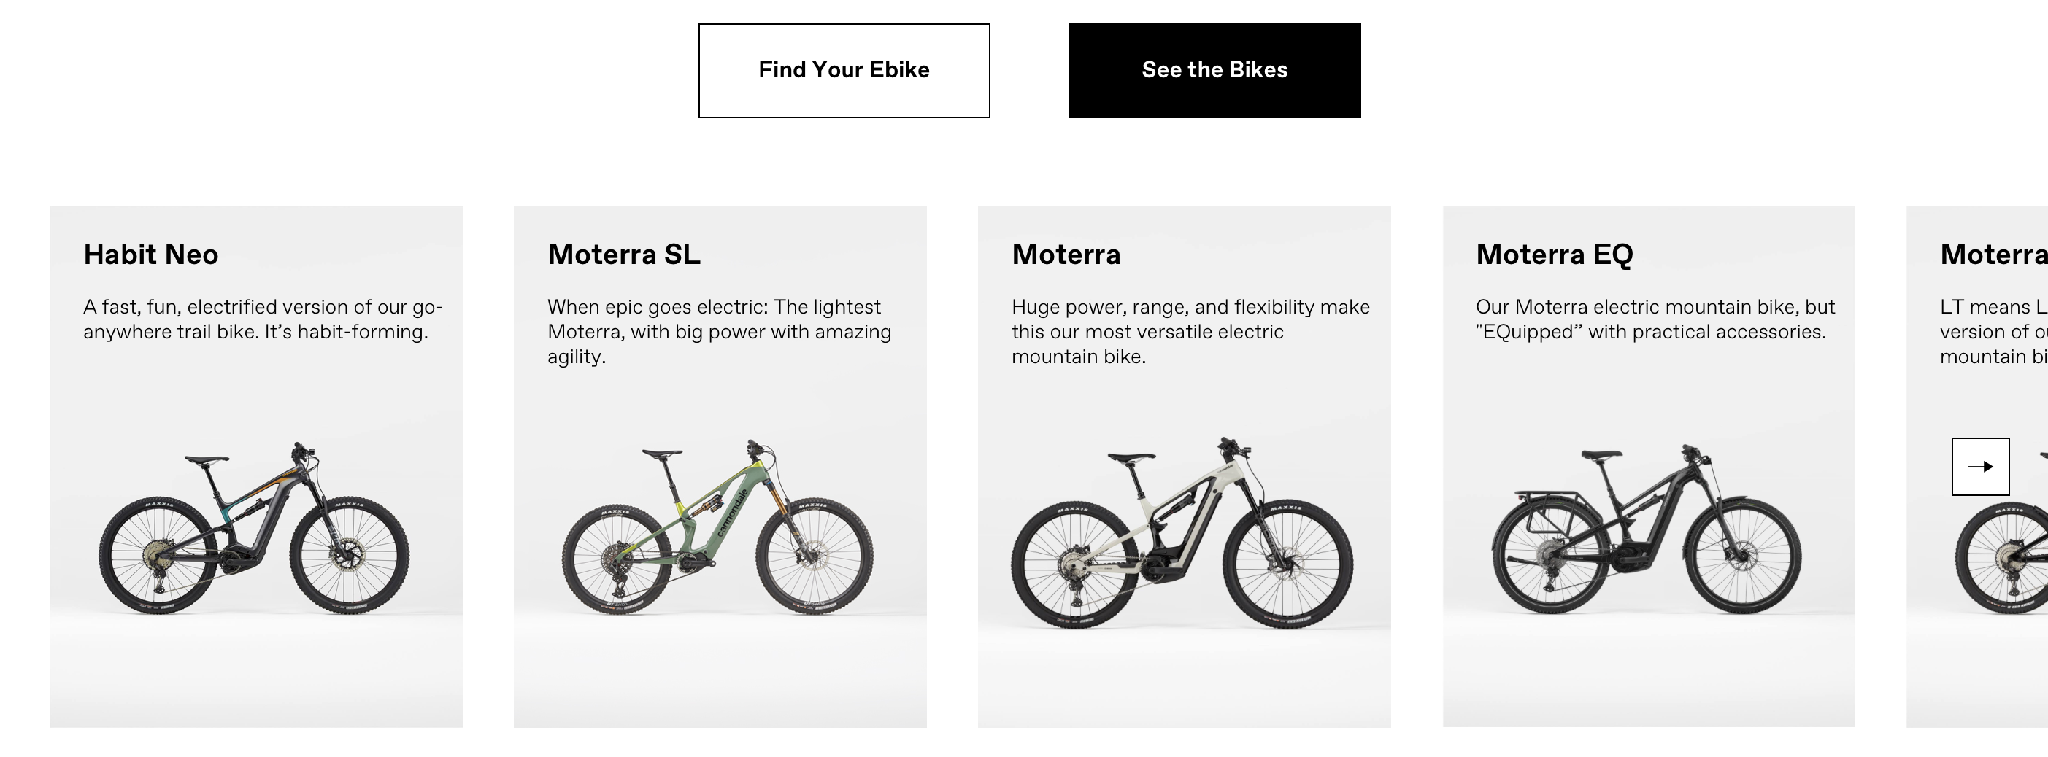
Task: Click the Moterra SL description paragraph
Action: (x=719, y=331)
